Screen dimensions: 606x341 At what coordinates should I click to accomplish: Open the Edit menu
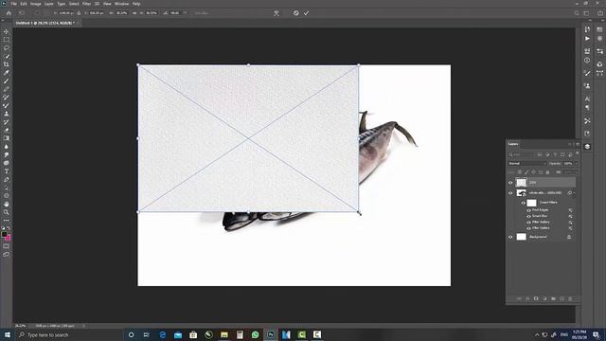pyautogui.click(x=24, y=4)
